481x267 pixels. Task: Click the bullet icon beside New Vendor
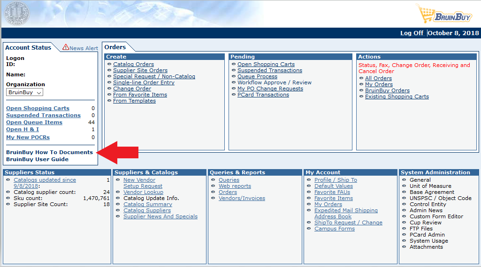click(x=120, y=180)
